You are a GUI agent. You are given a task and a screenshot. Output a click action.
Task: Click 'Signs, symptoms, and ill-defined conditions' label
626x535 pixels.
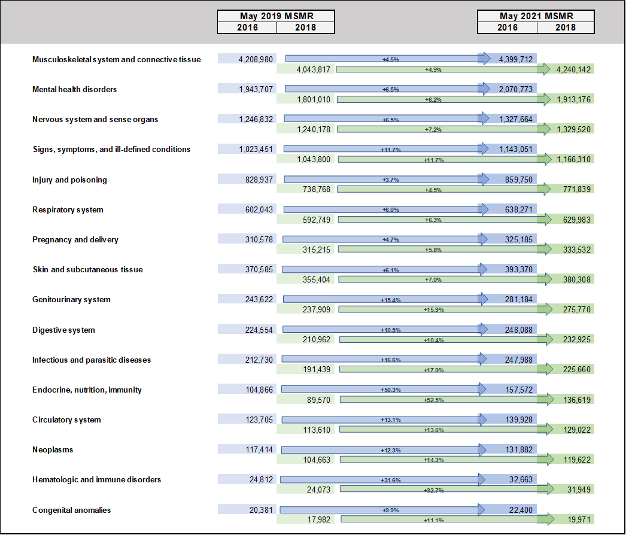point(112,150)
